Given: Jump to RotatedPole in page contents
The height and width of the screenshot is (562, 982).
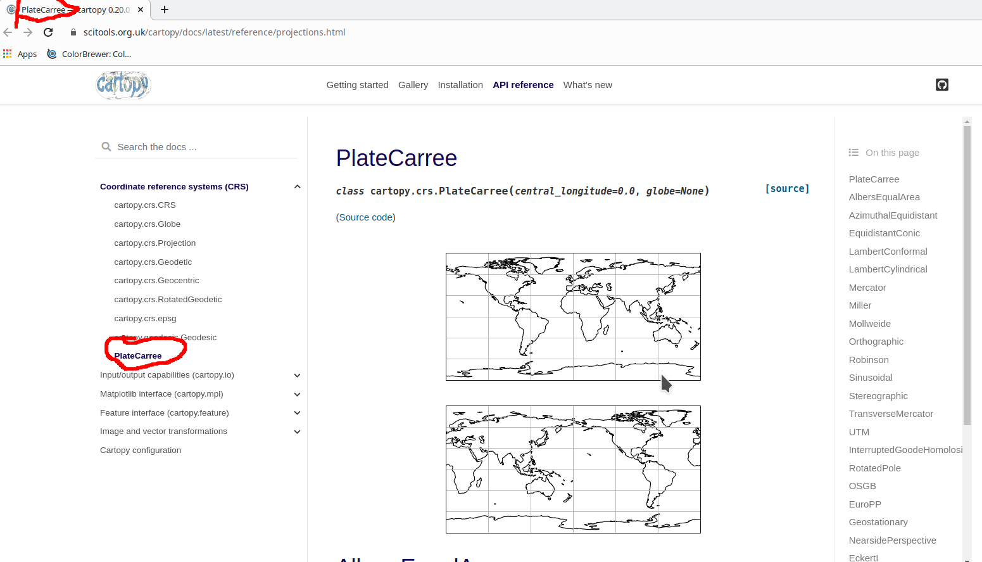Looking at the screenshot, I should click(874, 468).
